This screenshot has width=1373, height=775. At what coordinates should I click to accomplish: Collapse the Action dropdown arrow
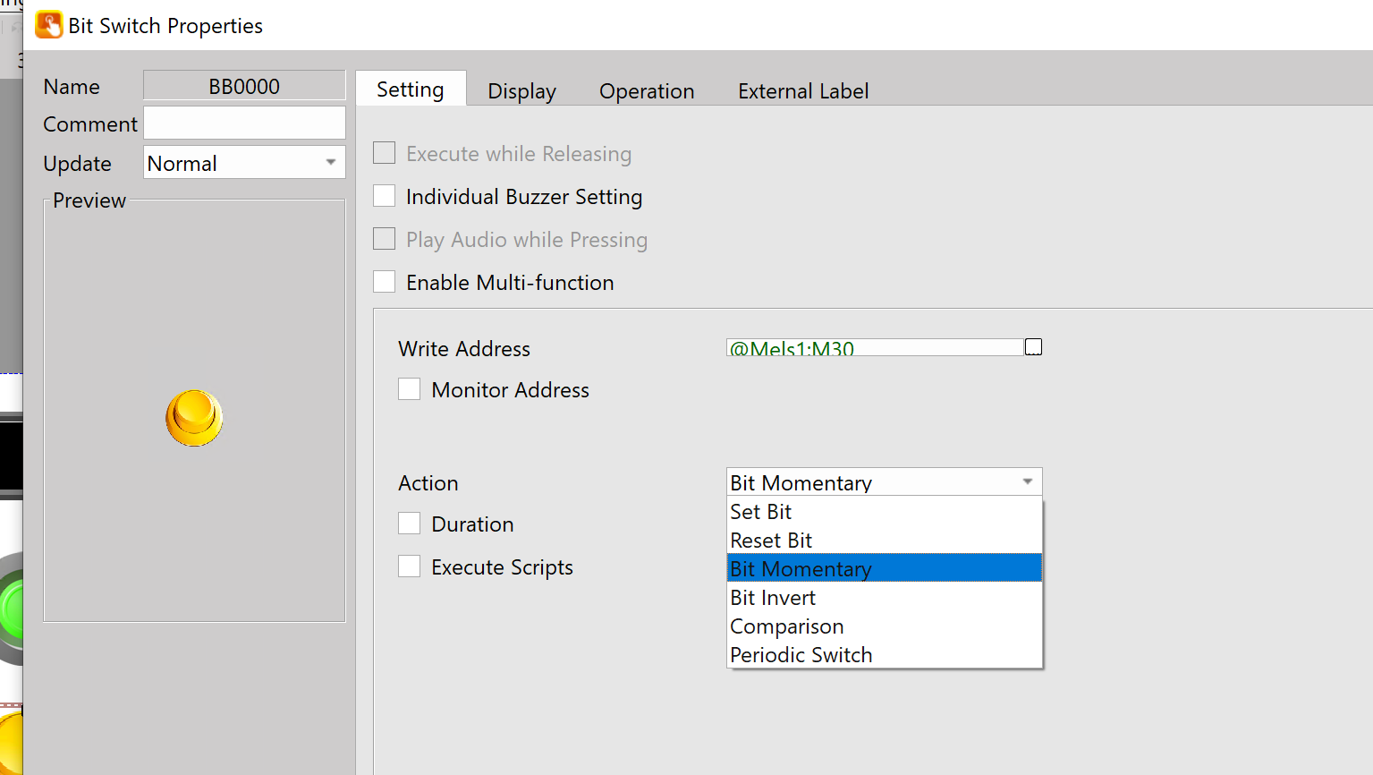[x=1027, y=482]
